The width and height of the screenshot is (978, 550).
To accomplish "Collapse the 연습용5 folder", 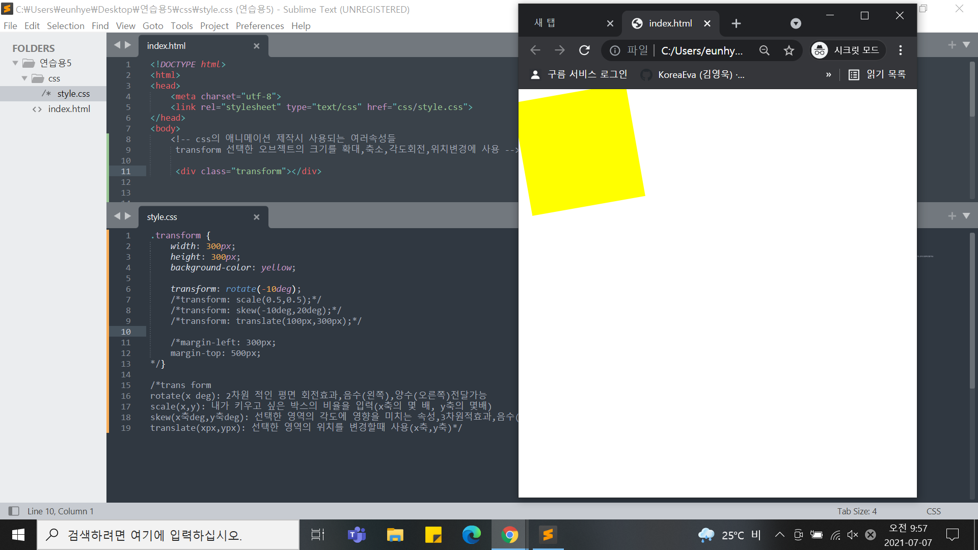I will coord(15,63).
